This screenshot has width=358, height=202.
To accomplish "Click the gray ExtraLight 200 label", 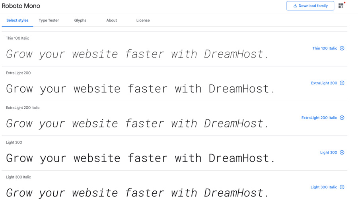I will (18, 73).
